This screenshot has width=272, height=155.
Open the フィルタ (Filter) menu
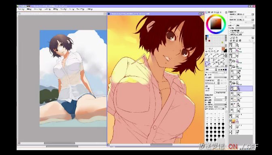coord(63,9)
